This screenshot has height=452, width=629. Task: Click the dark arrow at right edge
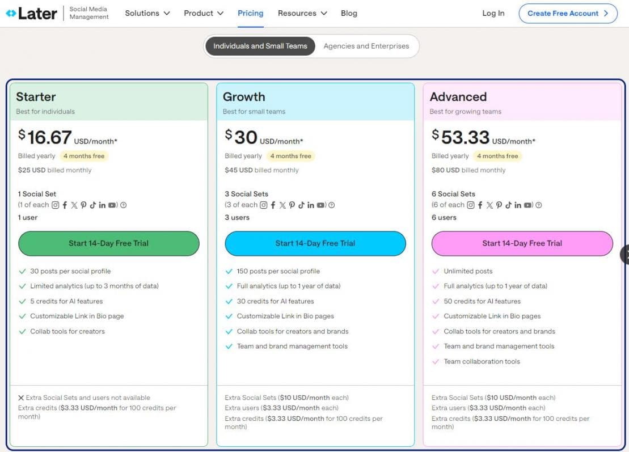point(625,255)
